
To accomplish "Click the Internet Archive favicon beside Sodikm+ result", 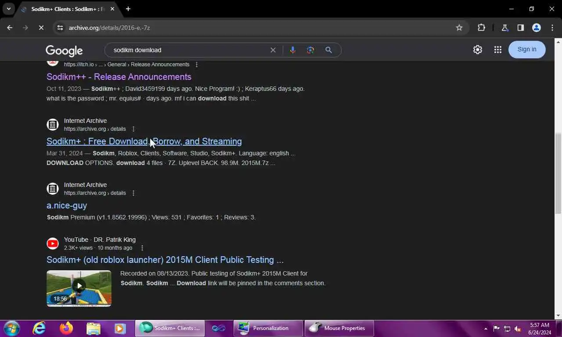I will point(53,125).
